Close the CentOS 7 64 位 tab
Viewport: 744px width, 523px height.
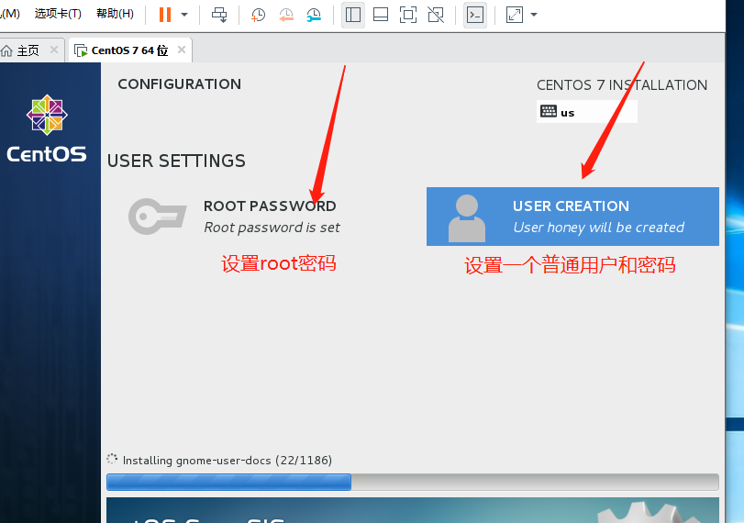(182, 50)
